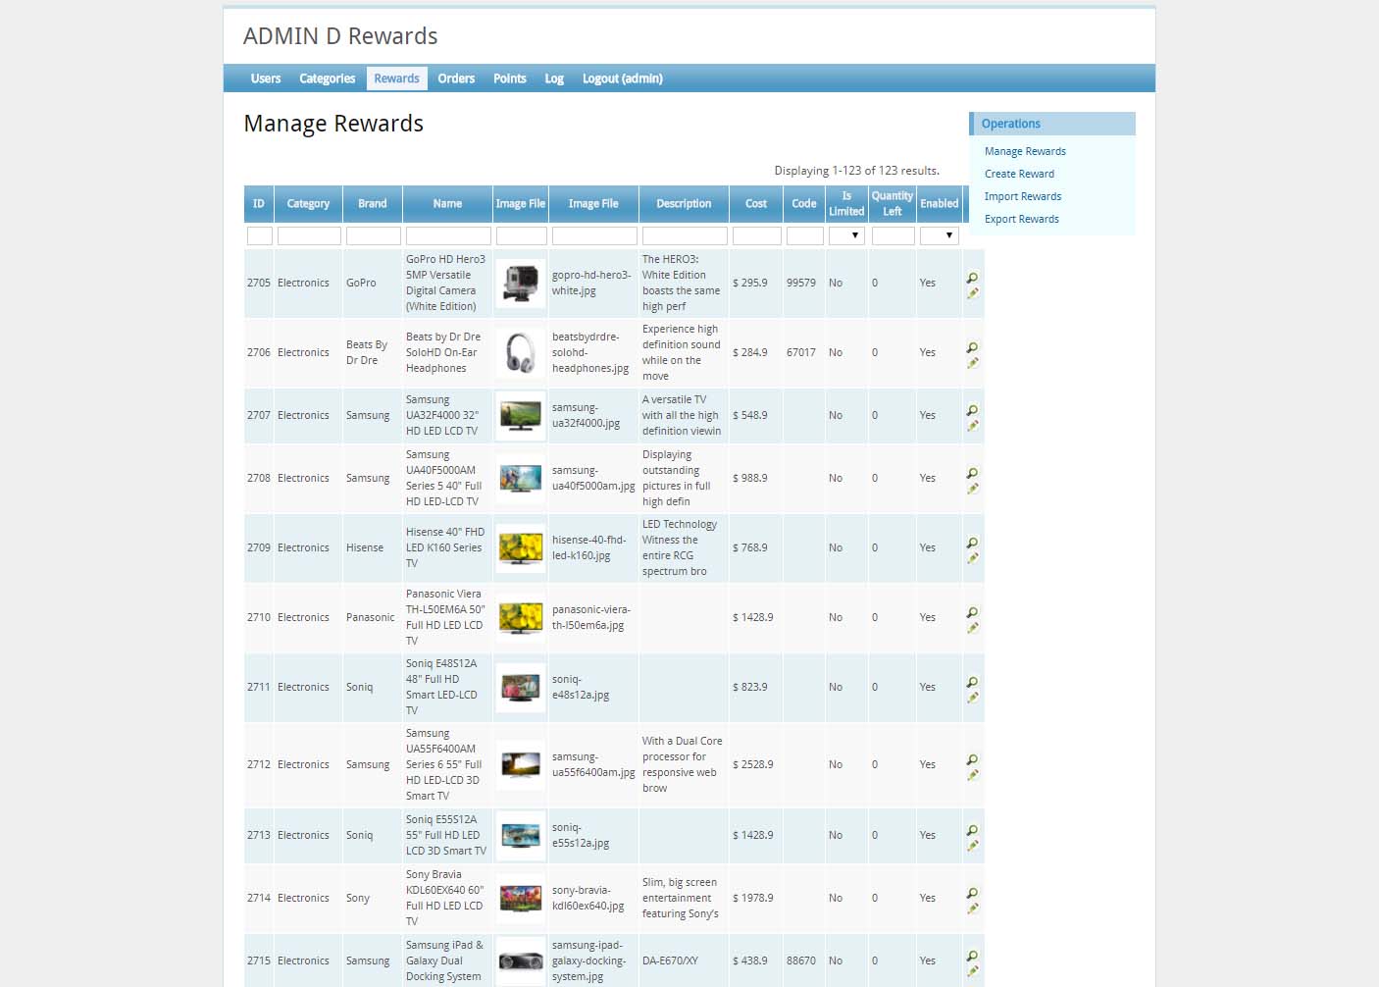
Task: Select Create Reward in Operations panel
Action: 1019,174
